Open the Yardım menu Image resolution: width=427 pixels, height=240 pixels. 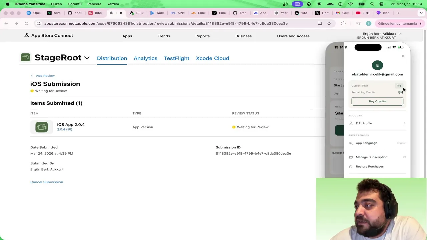[x=113, y=4]
